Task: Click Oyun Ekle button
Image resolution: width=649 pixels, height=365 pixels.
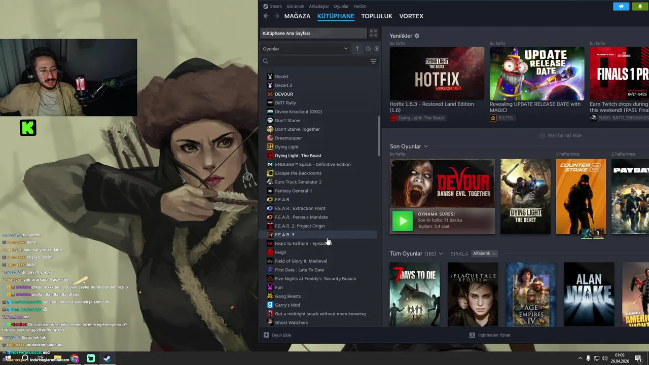Action: click(277, 335)
